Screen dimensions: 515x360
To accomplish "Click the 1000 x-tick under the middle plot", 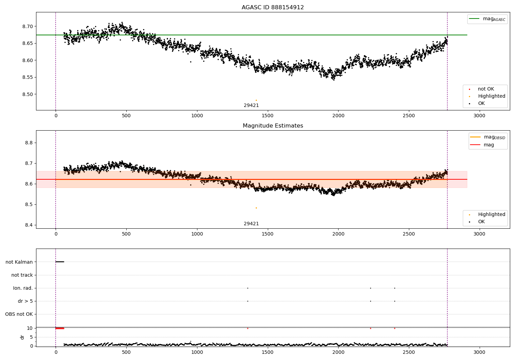I will [197, 234].
